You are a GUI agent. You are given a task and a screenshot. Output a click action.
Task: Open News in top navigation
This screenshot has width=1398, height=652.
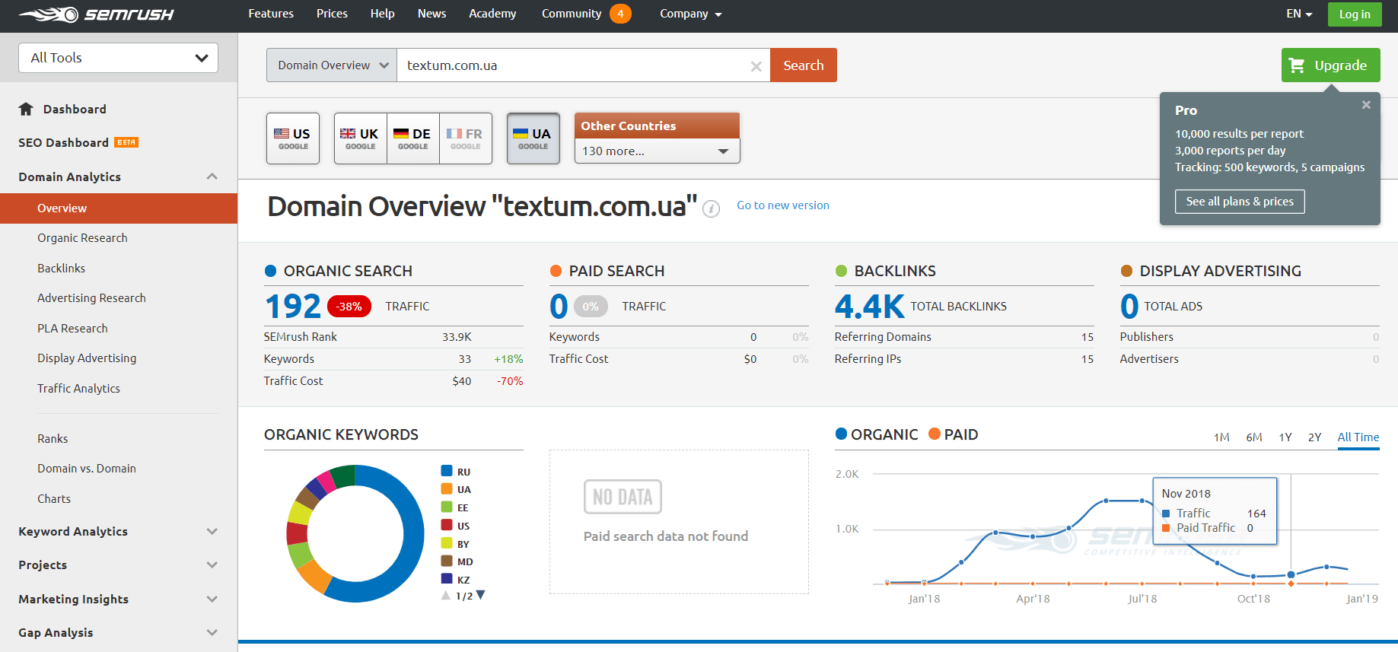point(432,14)
